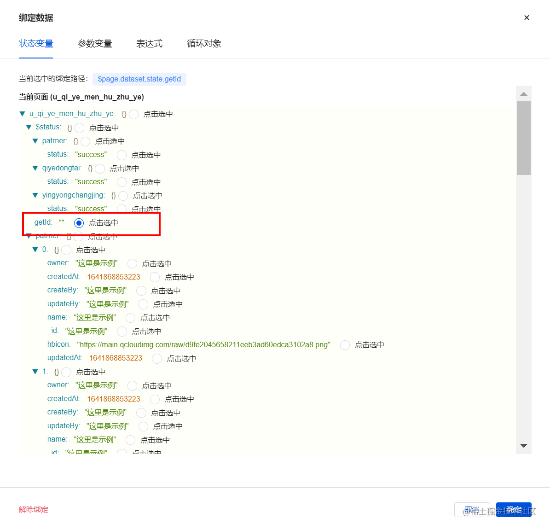Click the $page.dataset.state.getId path tag

tap(139, 79)
